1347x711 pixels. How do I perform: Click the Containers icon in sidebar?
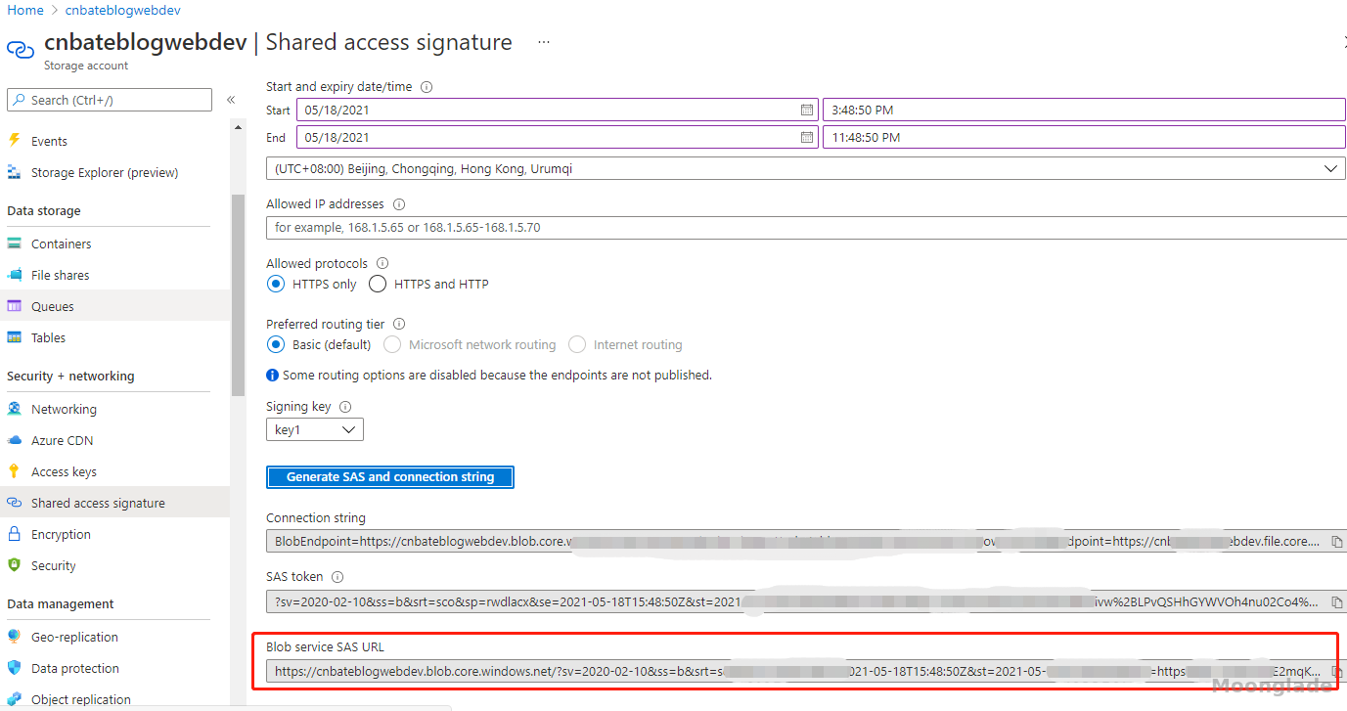coord(14,244)
